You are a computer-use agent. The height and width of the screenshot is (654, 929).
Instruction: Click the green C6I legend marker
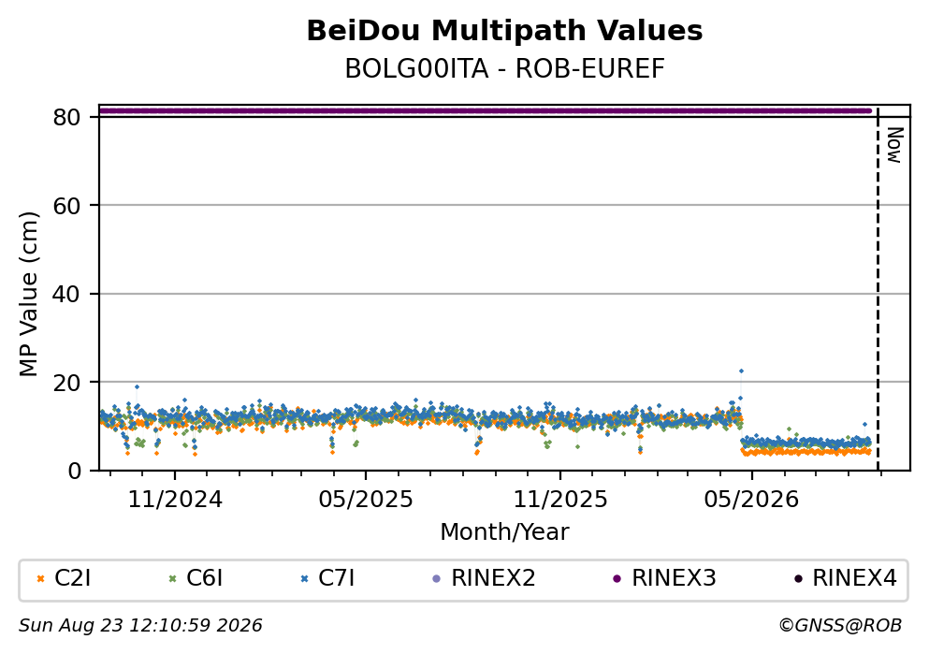tap(172, 579)
